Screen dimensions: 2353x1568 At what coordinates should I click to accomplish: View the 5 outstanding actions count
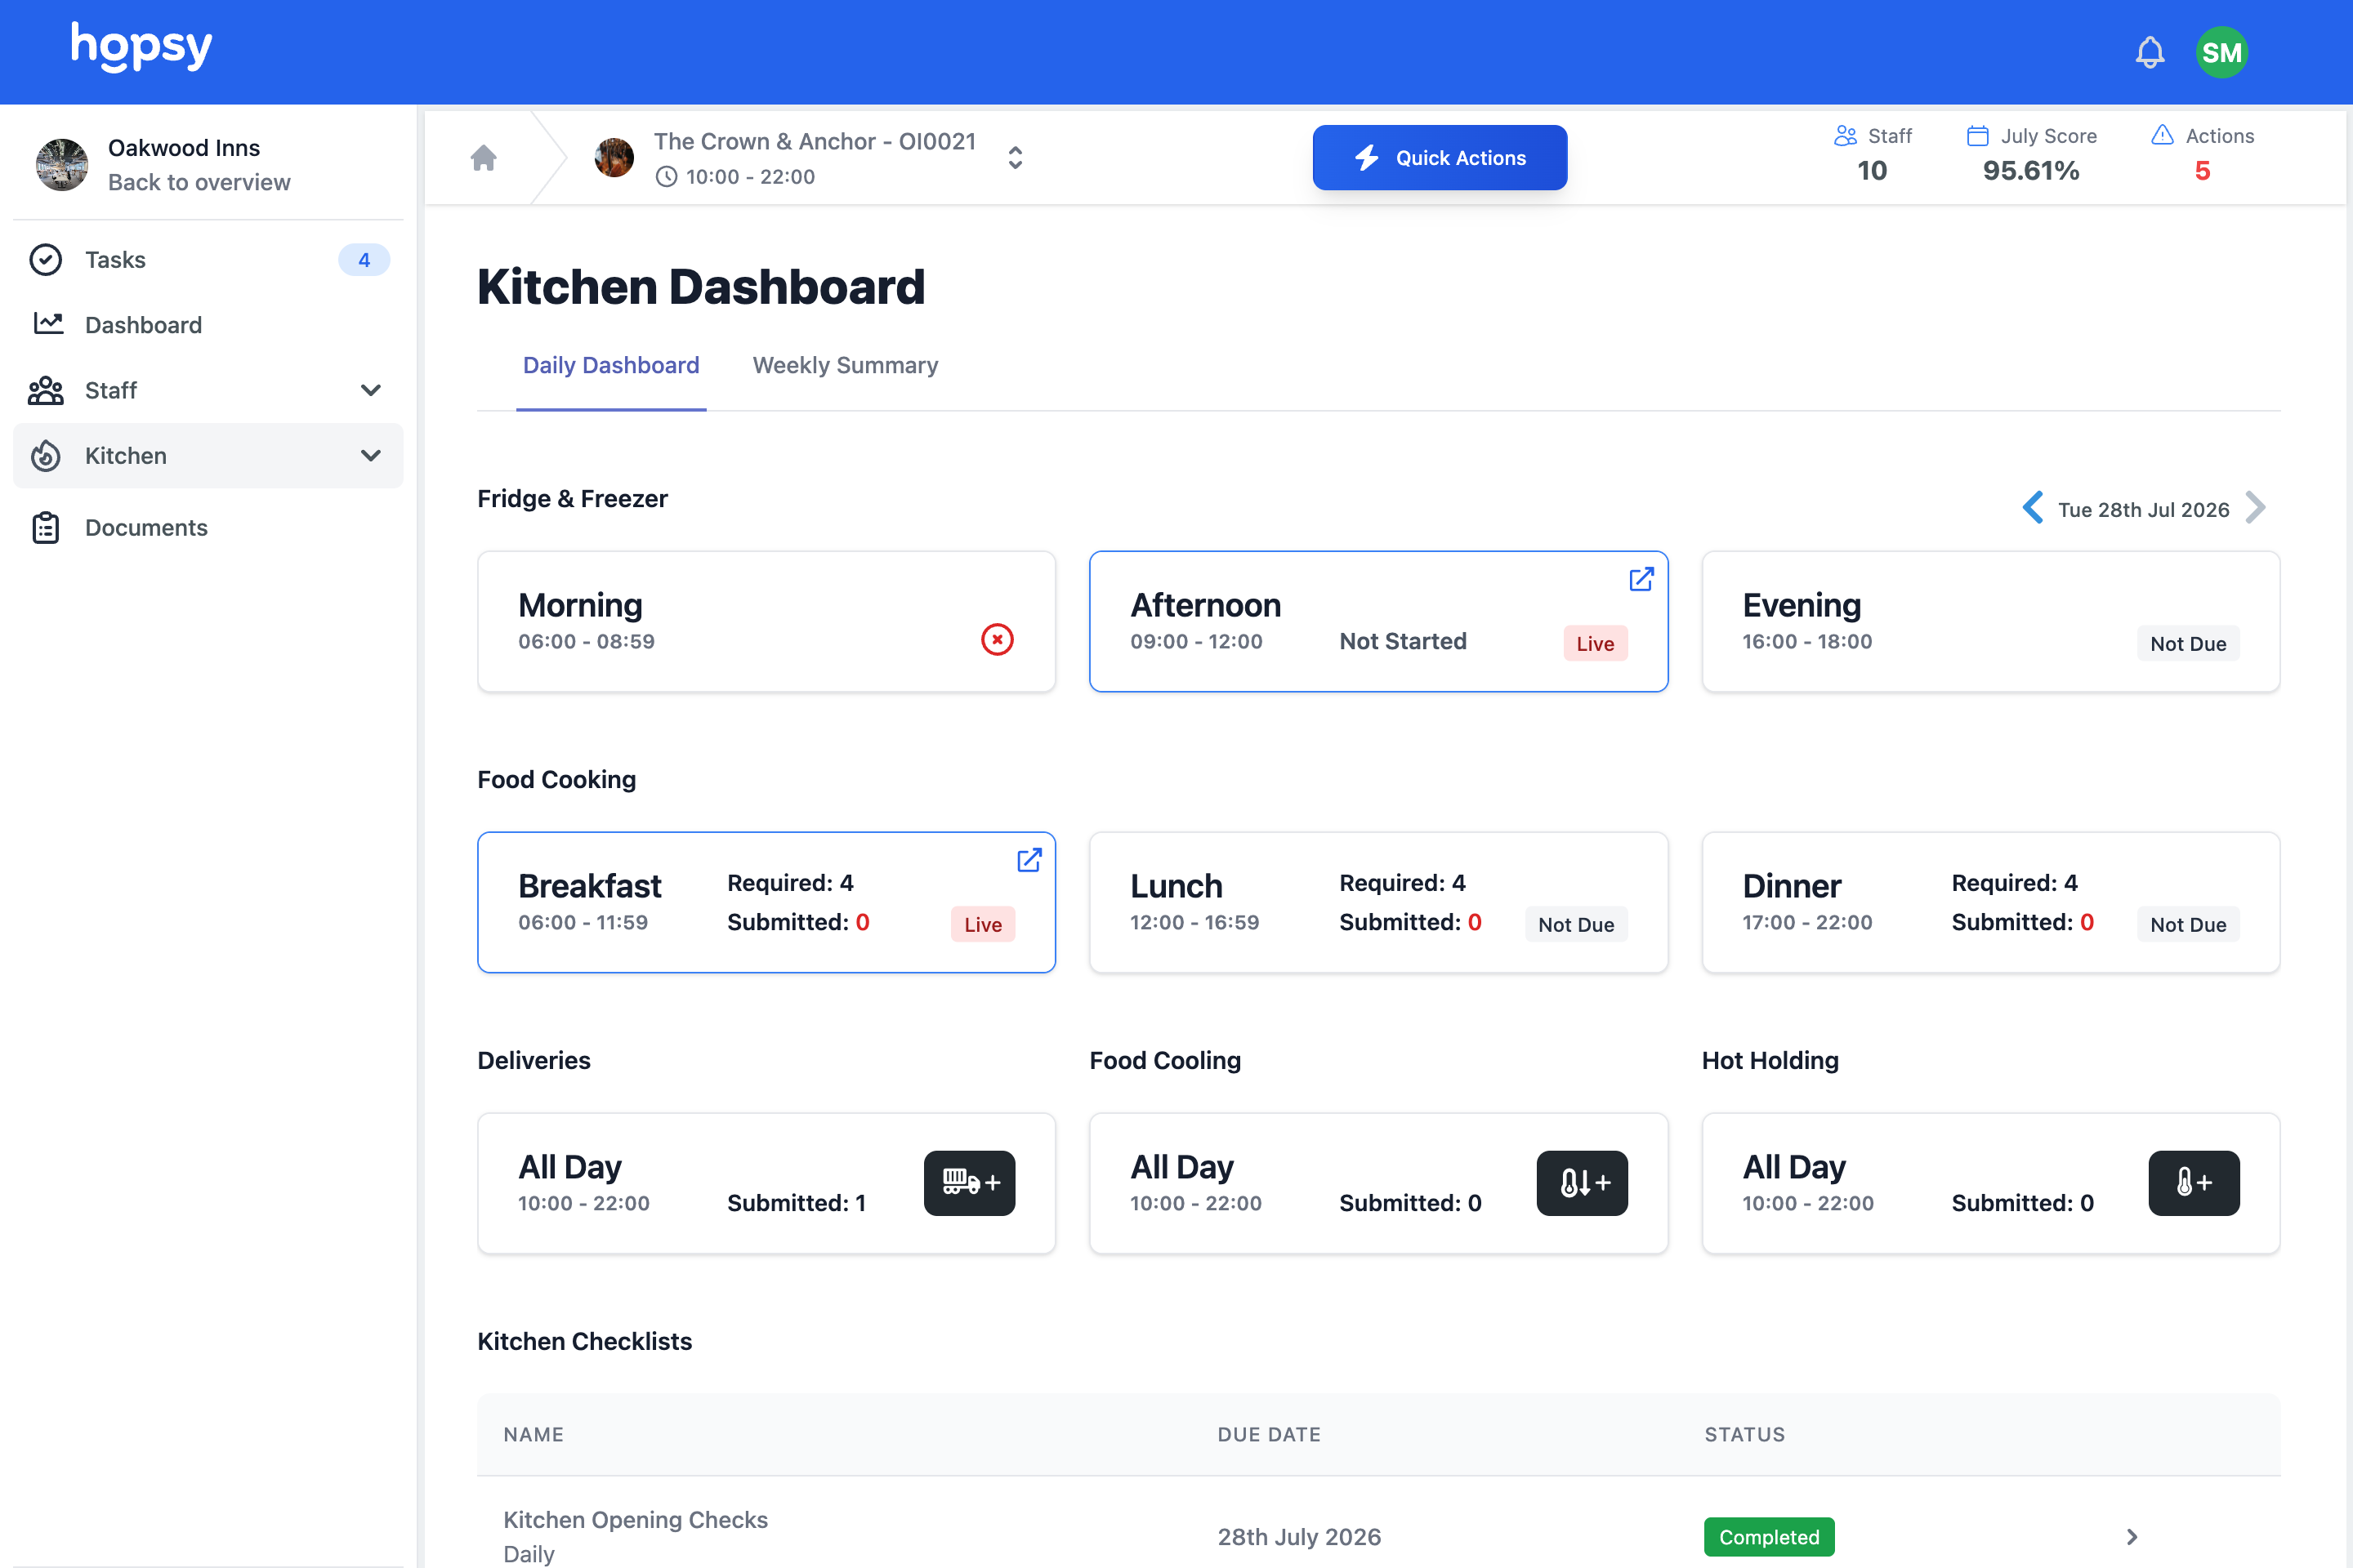(x=2202, y=171)
